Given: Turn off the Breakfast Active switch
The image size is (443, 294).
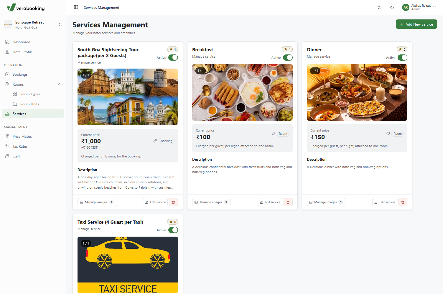Looking at the screenshot, I should point(288,58).
